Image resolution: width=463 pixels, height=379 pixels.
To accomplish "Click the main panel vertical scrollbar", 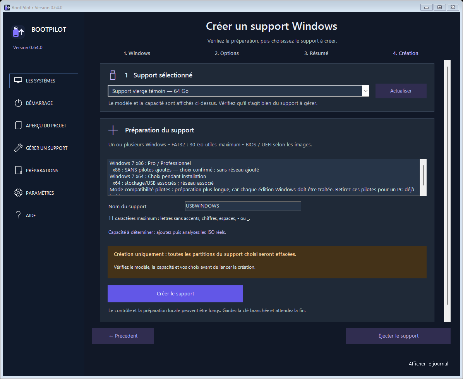I will tap(448, 191).
